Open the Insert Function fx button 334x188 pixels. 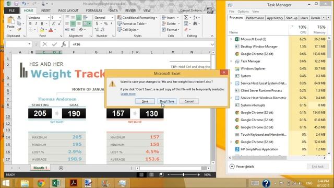[64, 44]
